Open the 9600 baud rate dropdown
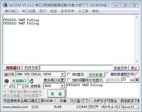Screen dimensions: 142x112 pos(62,86)
